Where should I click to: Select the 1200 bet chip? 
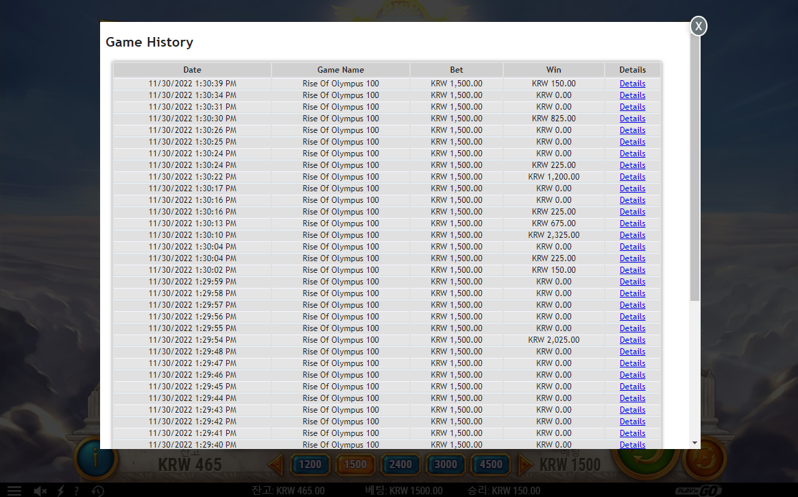[310, 465]
